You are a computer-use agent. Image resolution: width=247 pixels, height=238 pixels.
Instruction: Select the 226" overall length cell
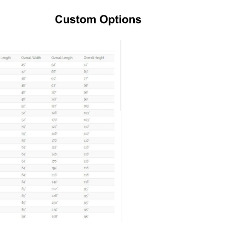click(54, 196)
